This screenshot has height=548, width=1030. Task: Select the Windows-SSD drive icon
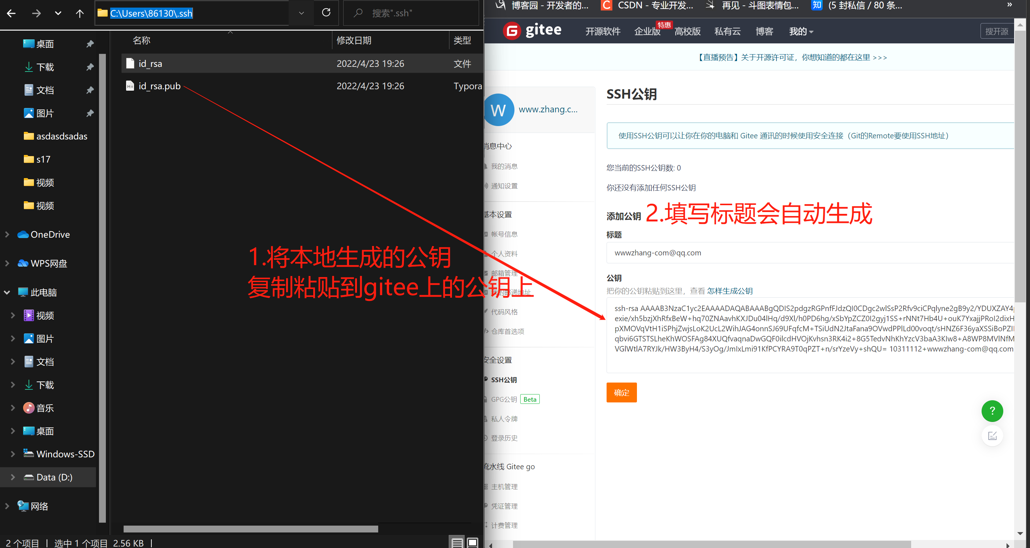pos(29,454)
